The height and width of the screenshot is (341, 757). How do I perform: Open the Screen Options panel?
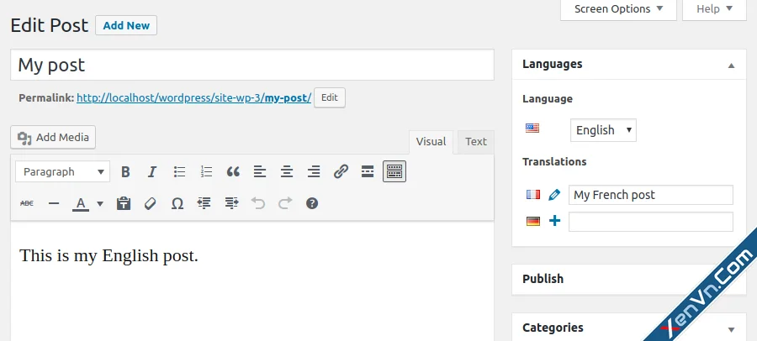click(x=618, y=9)
